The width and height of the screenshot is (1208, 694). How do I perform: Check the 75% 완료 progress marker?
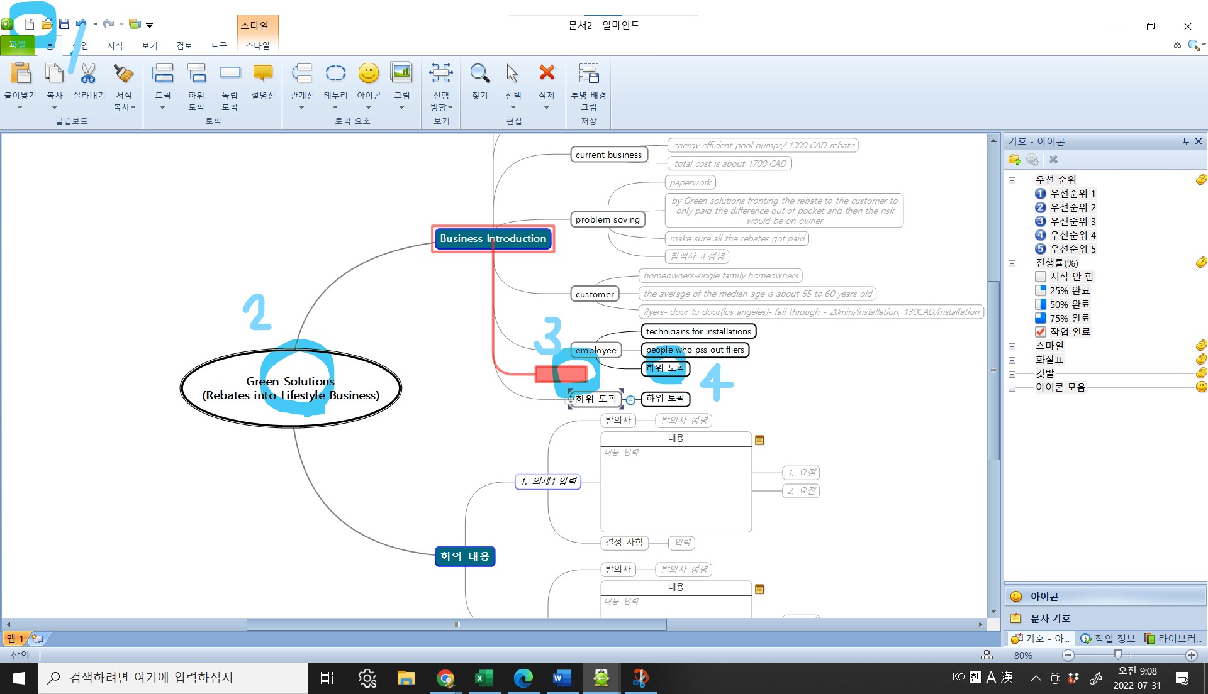coord(1041,318)
